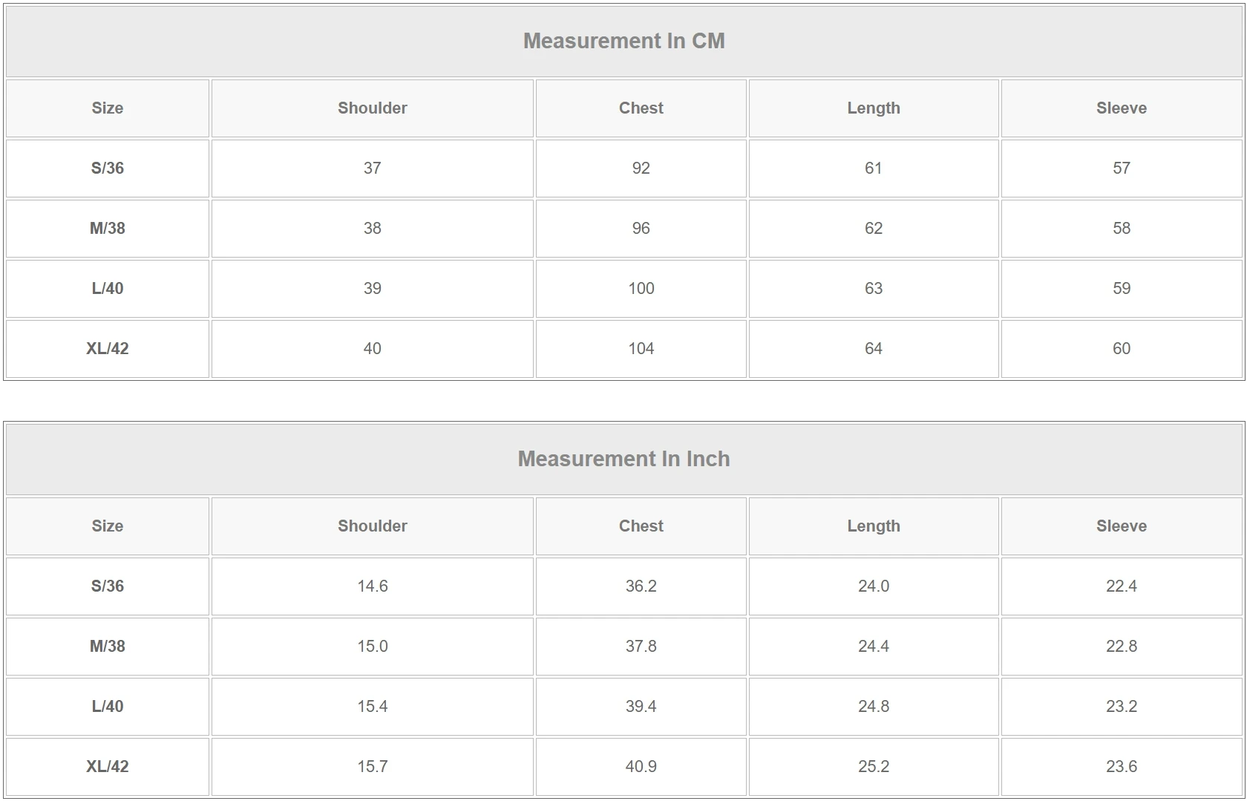
Task: Select the shoulder value 37 cell
Action: coord(372,169)
